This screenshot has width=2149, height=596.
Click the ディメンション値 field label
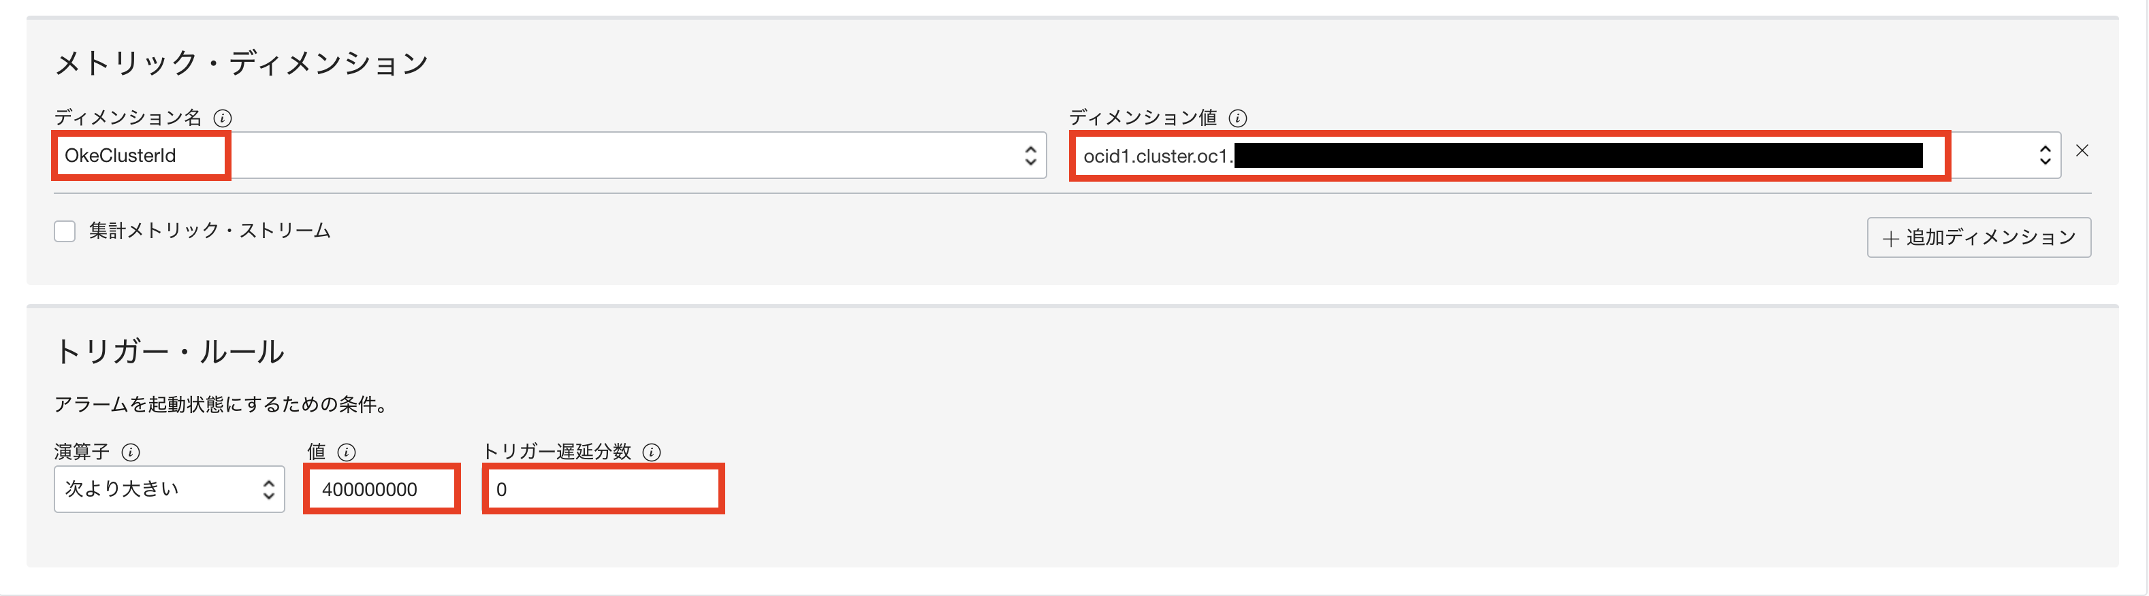1143,118
